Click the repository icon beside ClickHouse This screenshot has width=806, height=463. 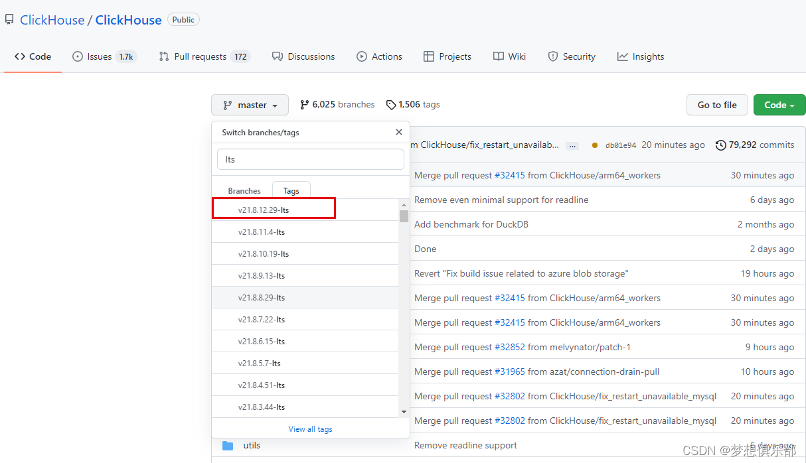click(x=9, y=20)
